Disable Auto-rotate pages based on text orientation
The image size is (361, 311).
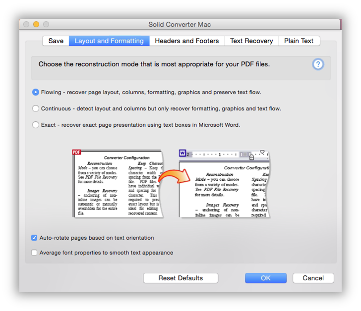[34, 238]
